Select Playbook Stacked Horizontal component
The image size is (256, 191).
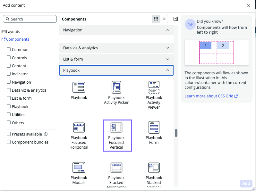(x=116, y=175)
